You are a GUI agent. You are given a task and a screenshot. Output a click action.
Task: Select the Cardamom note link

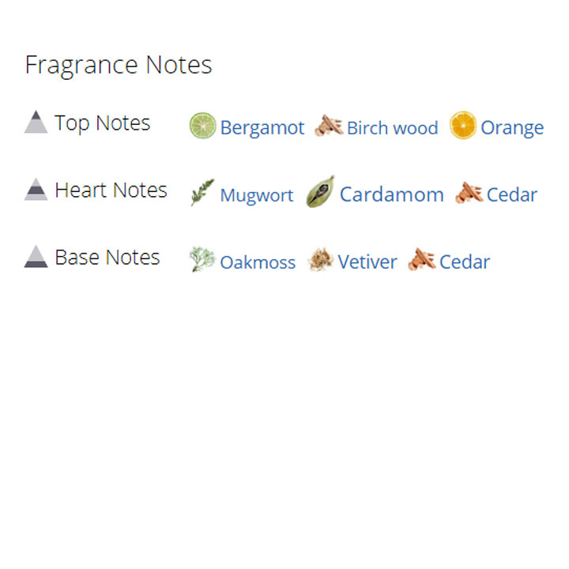pos(391,194)
